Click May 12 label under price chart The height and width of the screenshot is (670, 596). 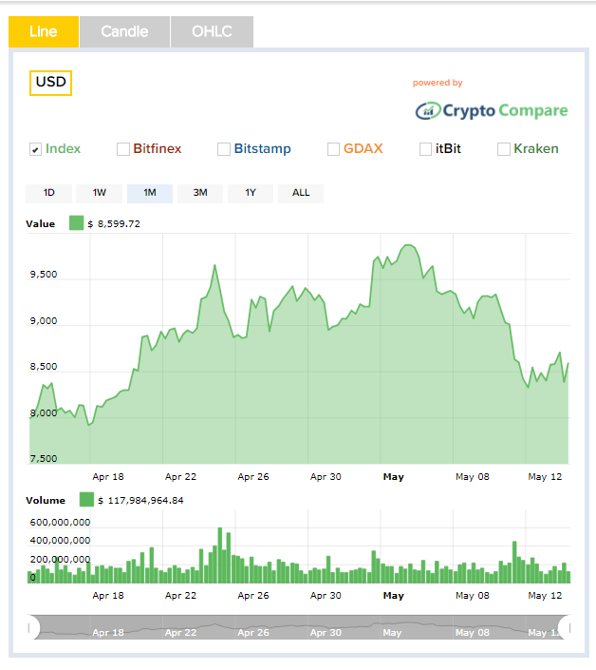pyautogui.click(x=545, y=477)
